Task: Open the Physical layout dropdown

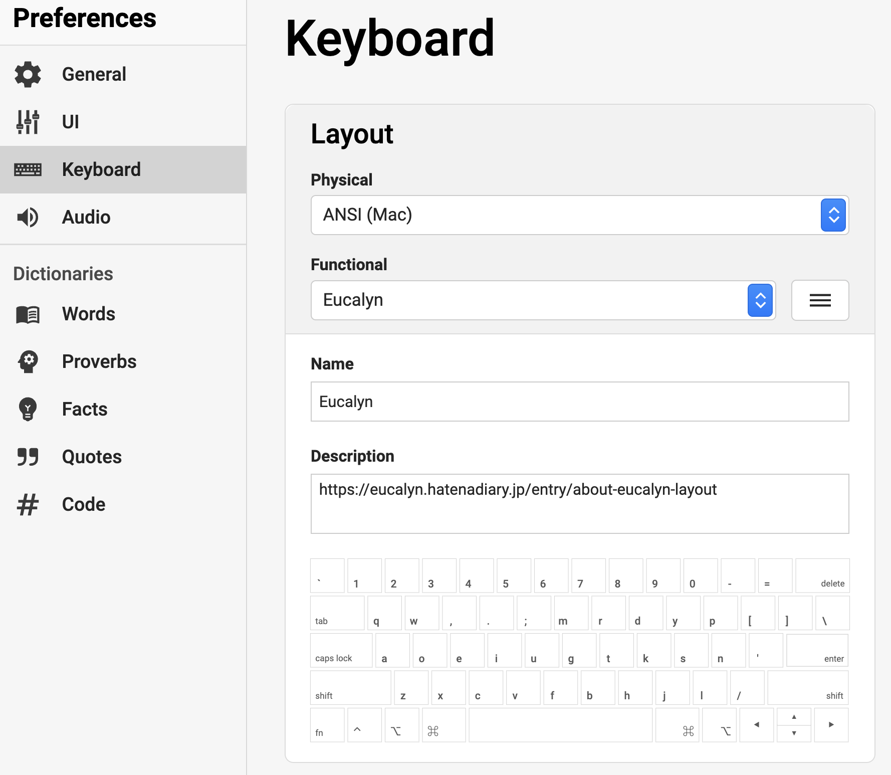Action: (579, 215)
